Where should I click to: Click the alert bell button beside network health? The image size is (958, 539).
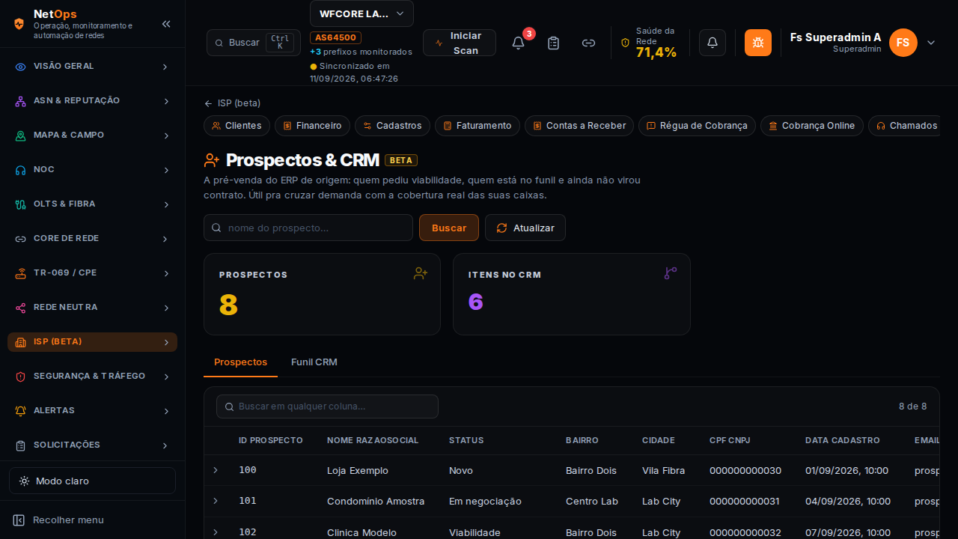pyautogui.click(x=713, y=43)
